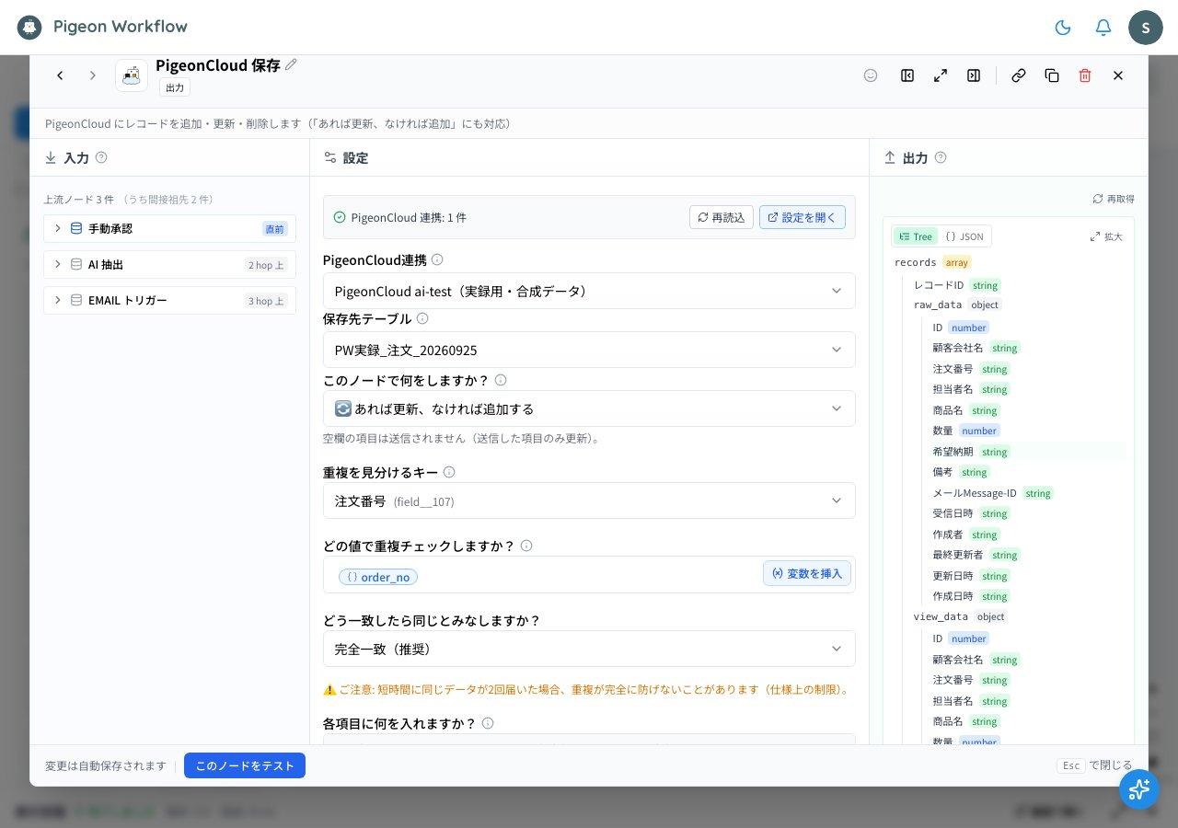The image size is (1178, 828).
Task: Show the info tooltip for 保存先テーブル
Action: tap(422, 318)
